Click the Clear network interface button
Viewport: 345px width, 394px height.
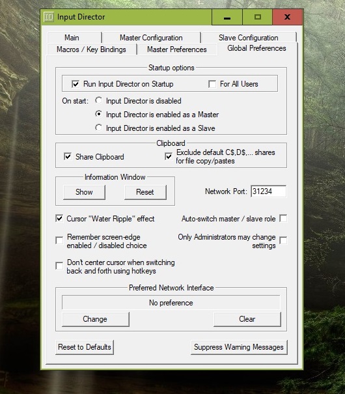(247, 319)
